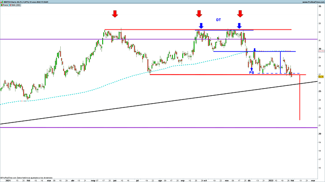
Task: Select the PB annotation label
Action: point(252,73)
